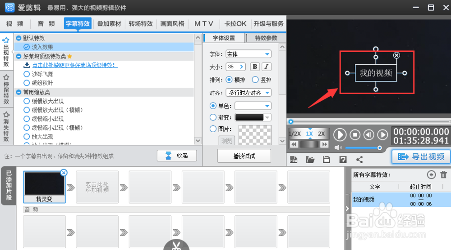Open the 出现特效 side tab
This screenshot has width=451, height=250.
pos(6,52)
